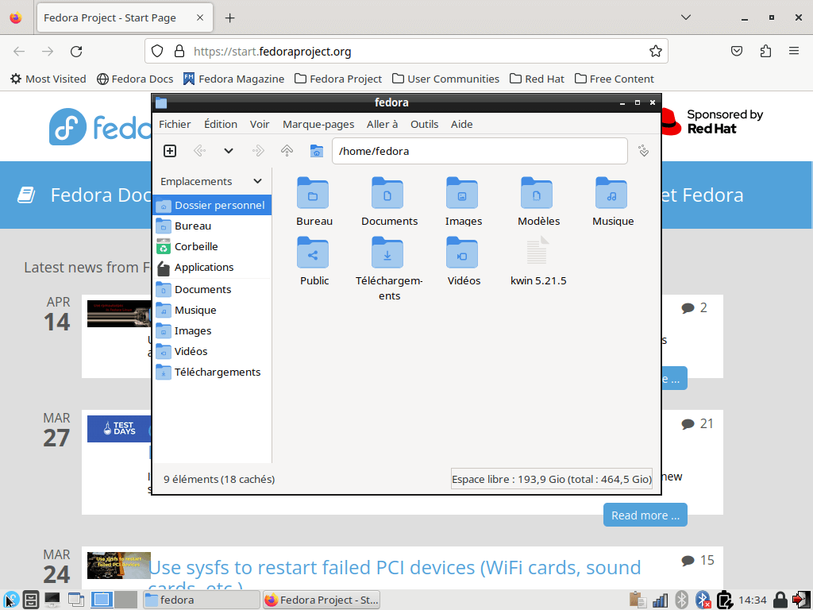Open the Fichier menu
Viewport: 813px width, 610px height.
click(x=175, y=124)
